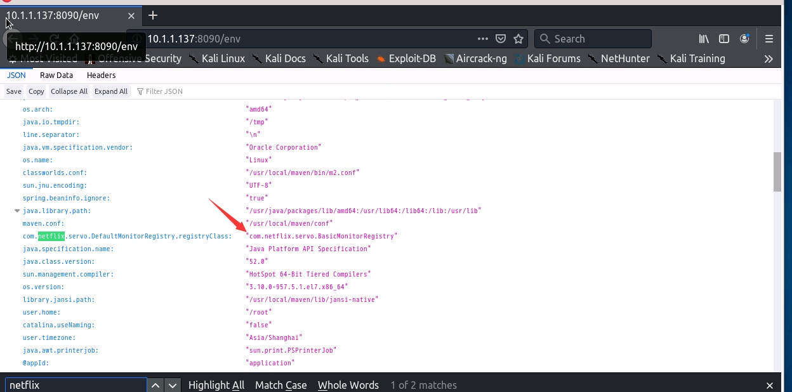This screenshot has width=792, height=392.
Task: Open the Firefox hamburger menu
Action: point(769,39)
